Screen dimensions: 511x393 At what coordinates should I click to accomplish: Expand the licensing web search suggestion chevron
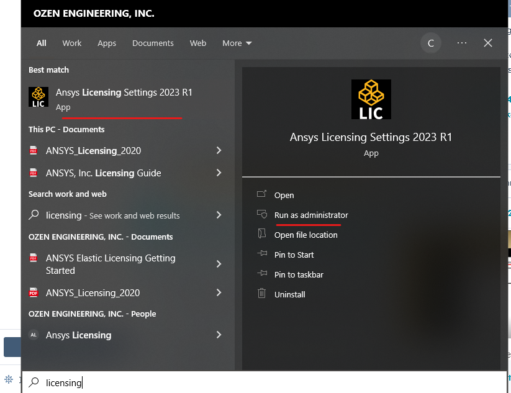(219, 215)
